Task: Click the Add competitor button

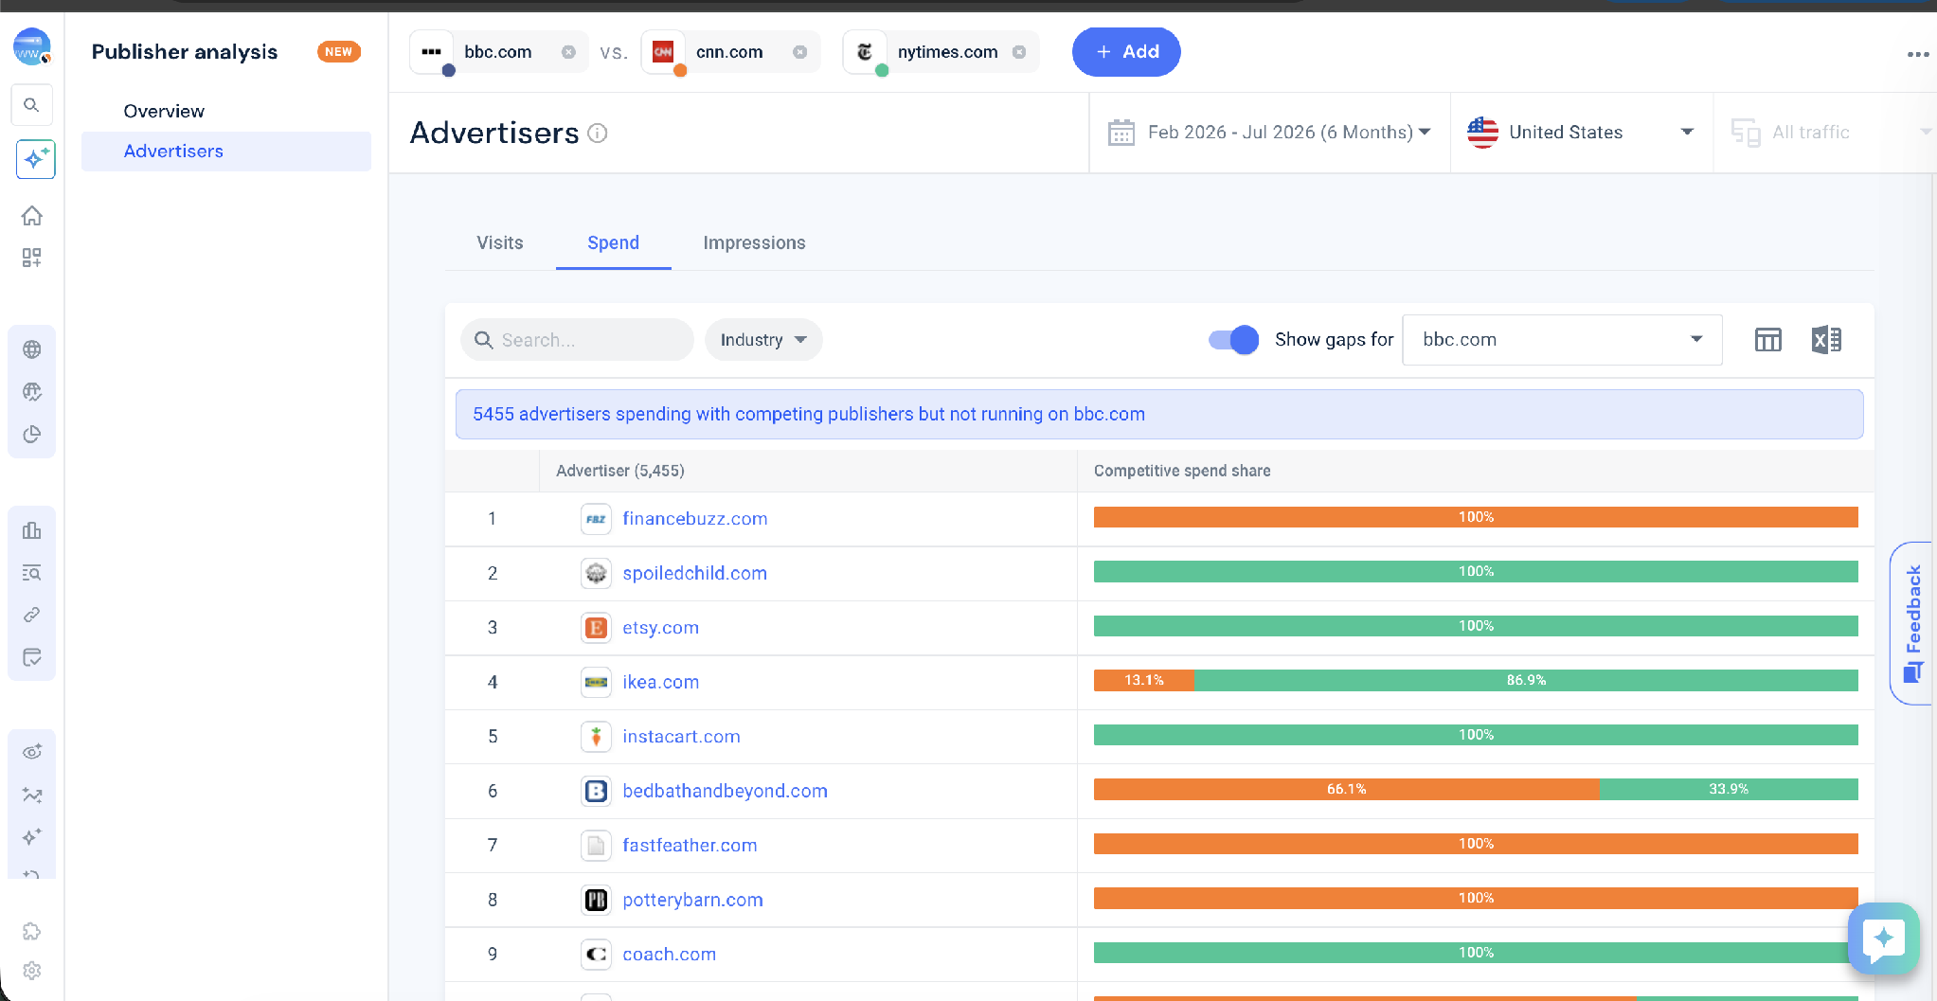Action: [1126, 52]
